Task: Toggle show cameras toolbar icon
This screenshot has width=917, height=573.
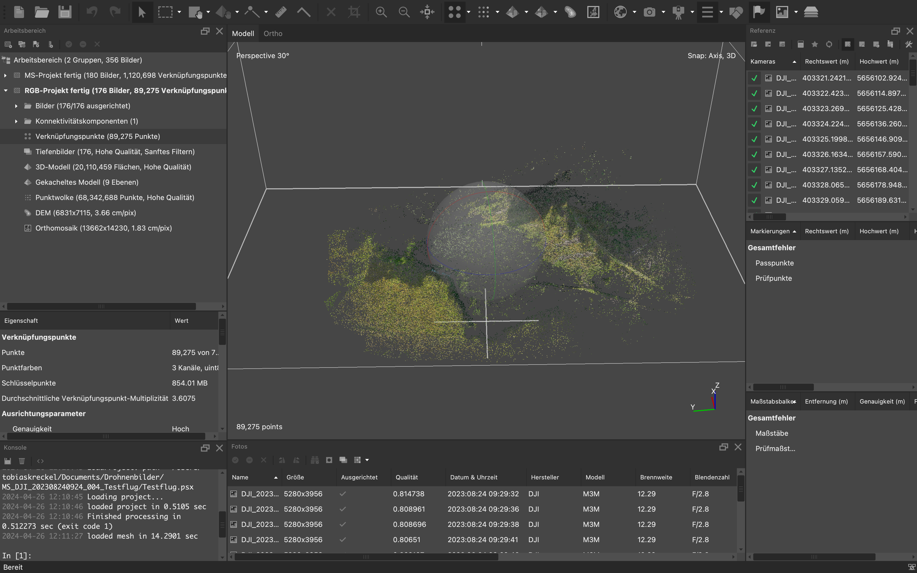Action: pos(649,12)
